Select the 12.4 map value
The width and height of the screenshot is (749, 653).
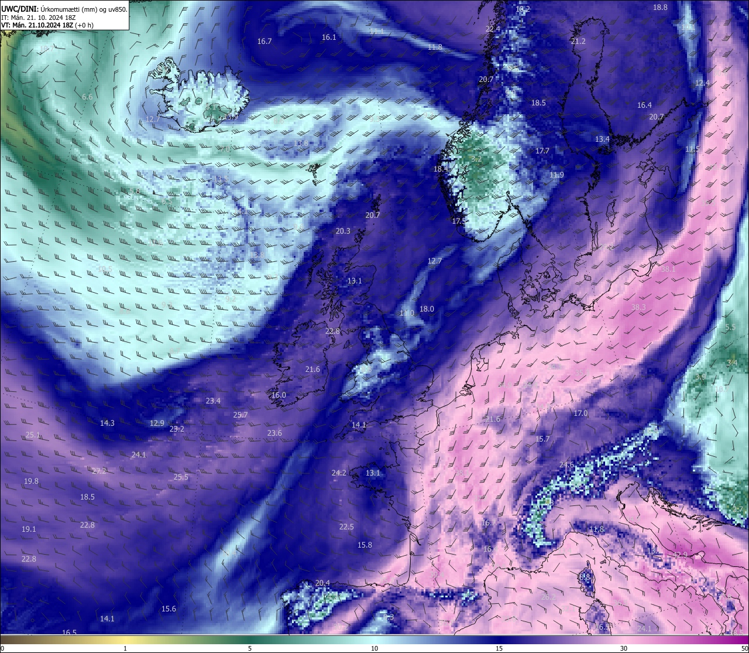coord(702,83)
